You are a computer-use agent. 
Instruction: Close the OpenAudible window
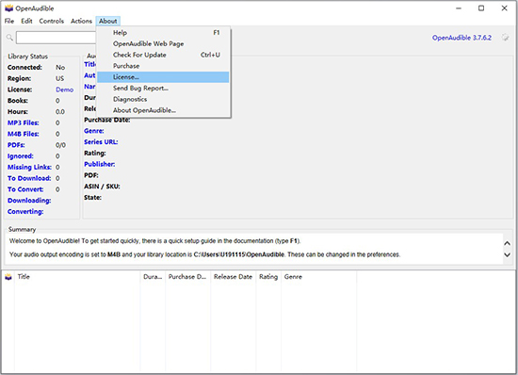(x=504, y=8)
